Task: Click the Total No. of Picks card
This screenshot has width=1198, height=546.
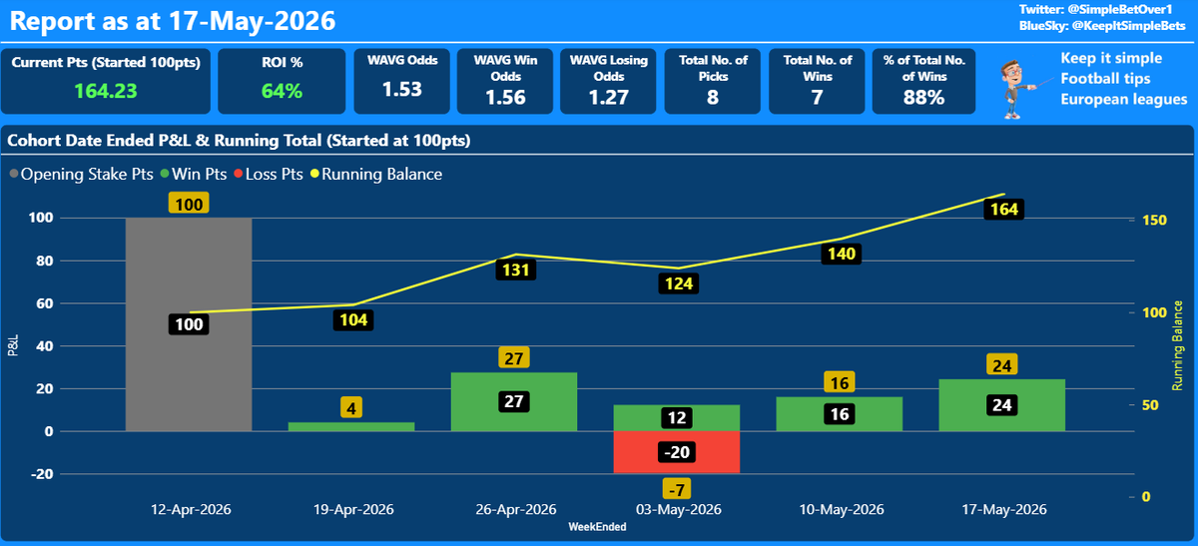Action: pos(712,82)
